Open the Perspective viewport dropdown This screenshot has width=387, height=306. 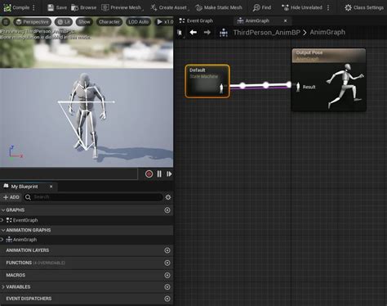pyautogui.click(x=32, y=22)
